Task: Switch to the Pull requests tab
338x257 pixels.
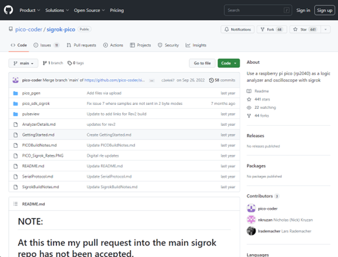Action: [x=81, y=45]
